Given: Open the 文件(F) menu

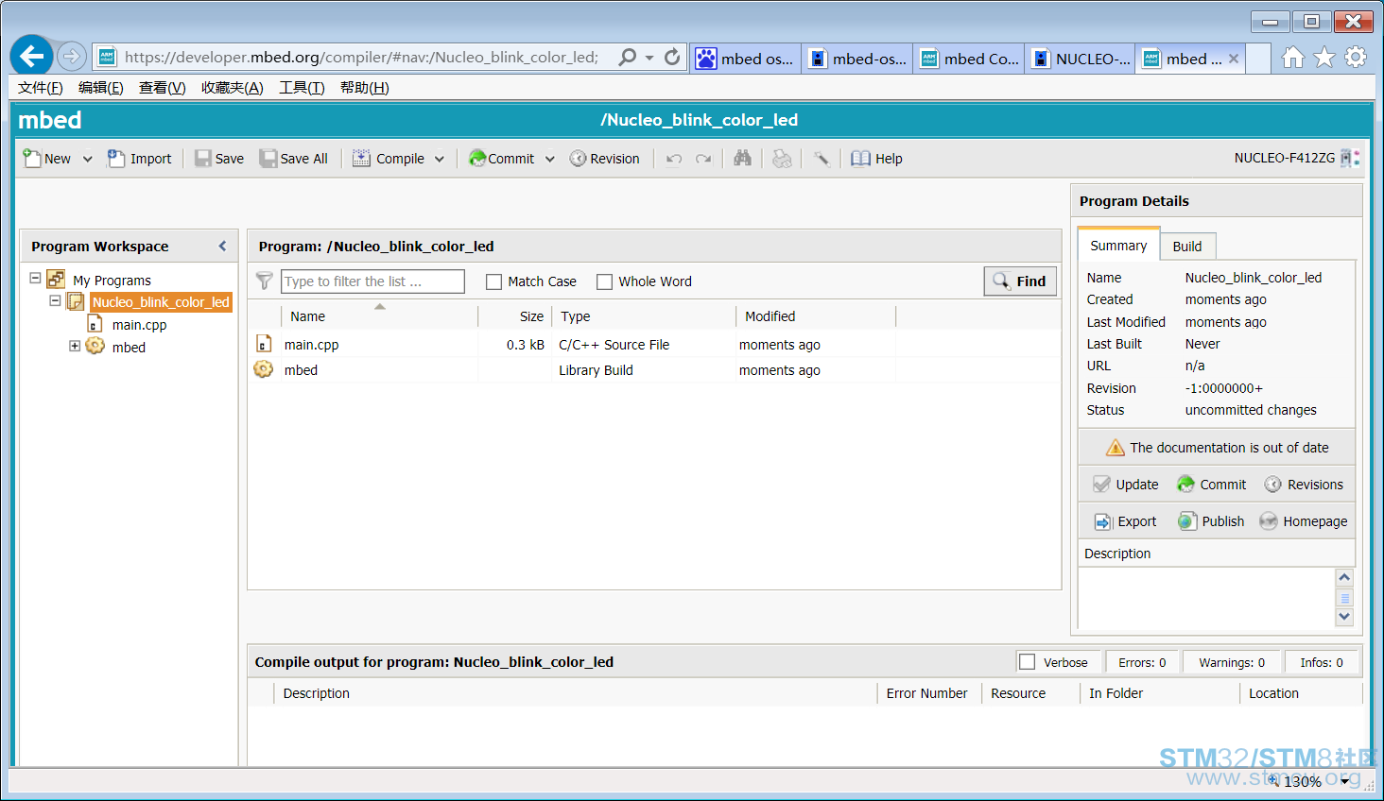Looking at the screenshot, I should point(41,88).
